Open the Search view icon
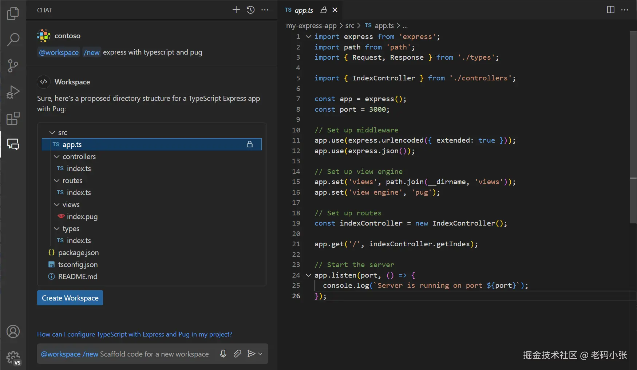 [x=13, y=39]
